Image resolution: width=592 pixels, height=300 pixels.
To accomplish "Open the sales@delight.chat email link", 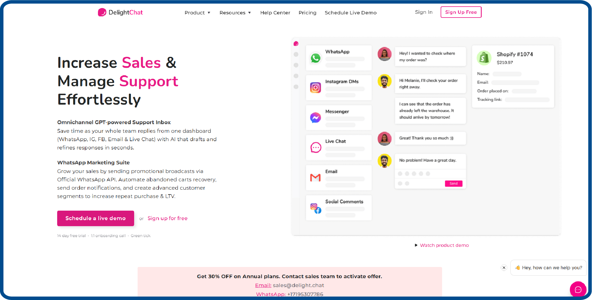I will (263, 285).
